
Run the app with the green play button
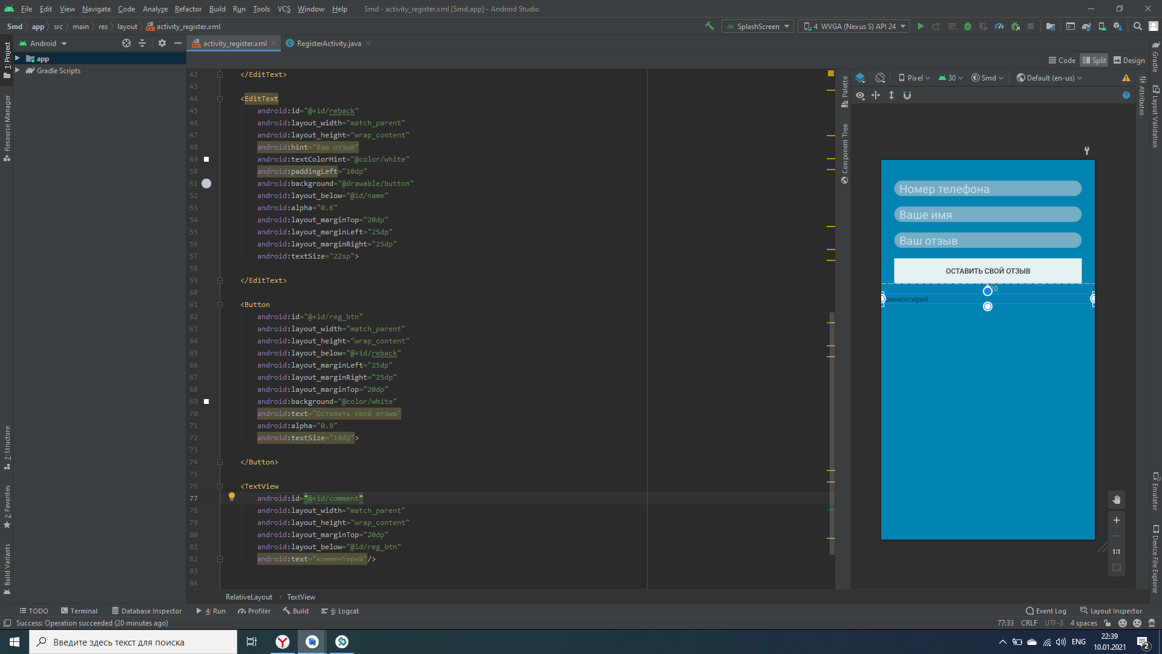921,26
